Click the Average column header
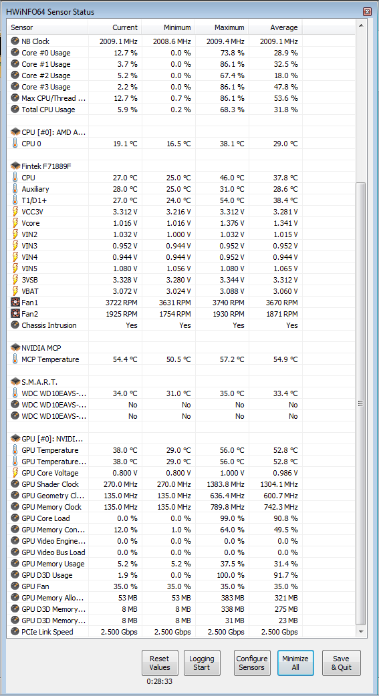Image resolution: width=379 pixels, height=696 pixels. click(275, 27)
